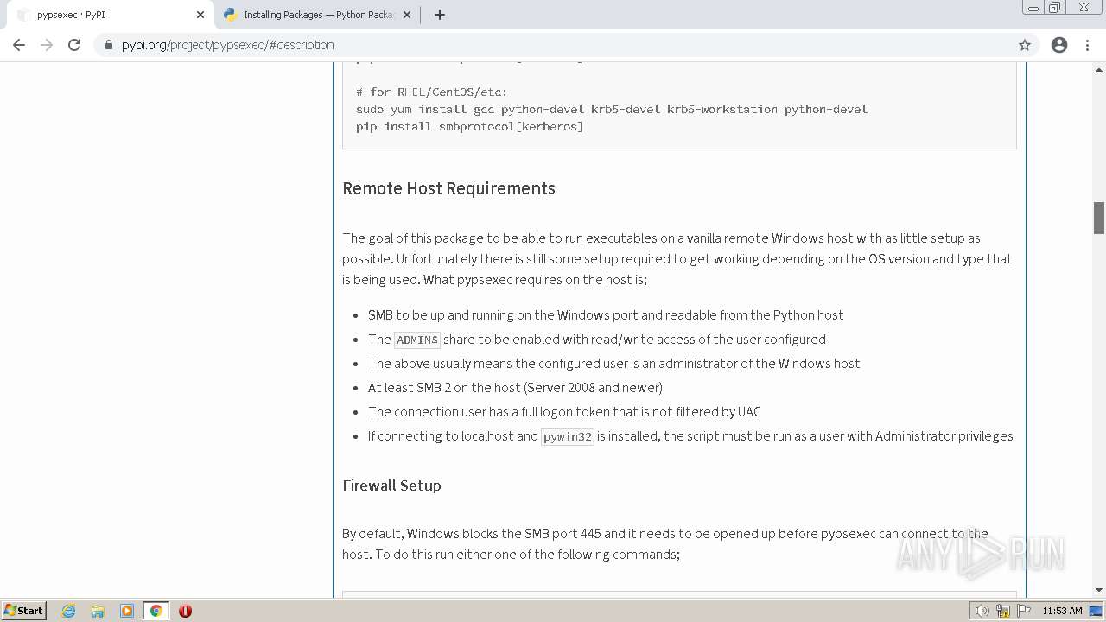Viewport: 1106px width, 622px height.
Task: Click the 'SMB to be up and running' bullet
Action: [x=606, y=315]
